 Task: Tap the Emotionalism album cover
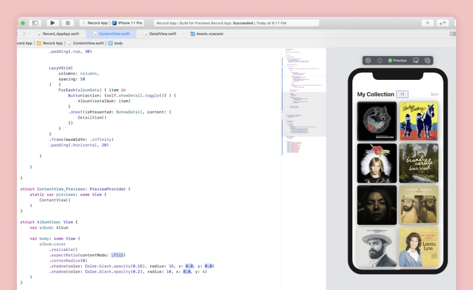pyautogui.click(x=377, y=121)
